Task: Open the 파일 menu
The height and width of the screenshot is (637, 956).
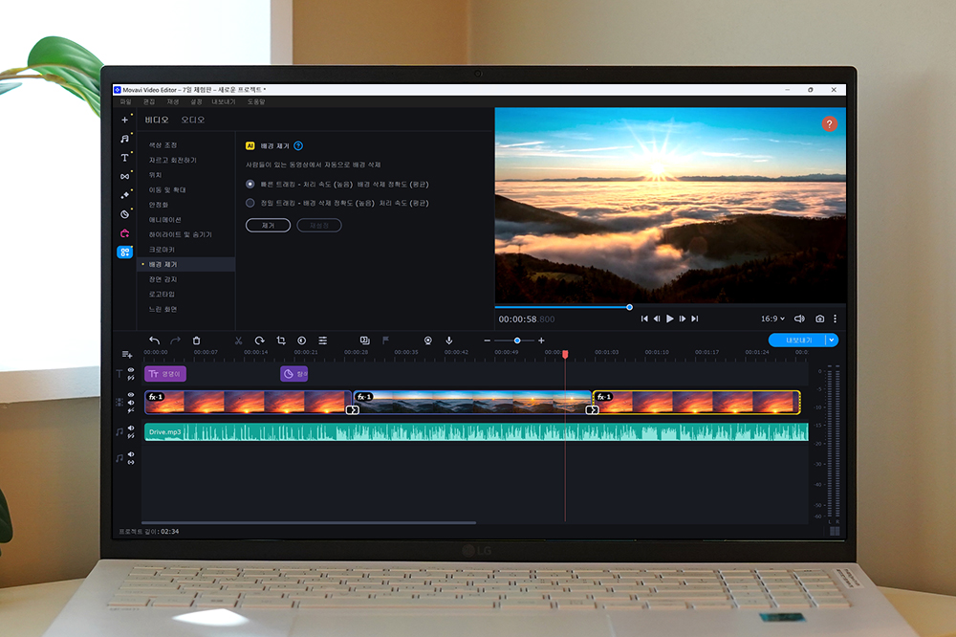Action: click(x=125, y=102)
